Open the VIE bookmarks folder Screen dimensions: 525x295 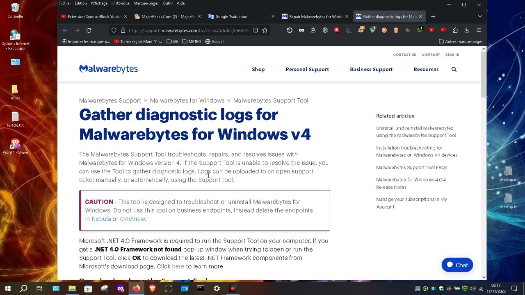(x=172, y=41)
